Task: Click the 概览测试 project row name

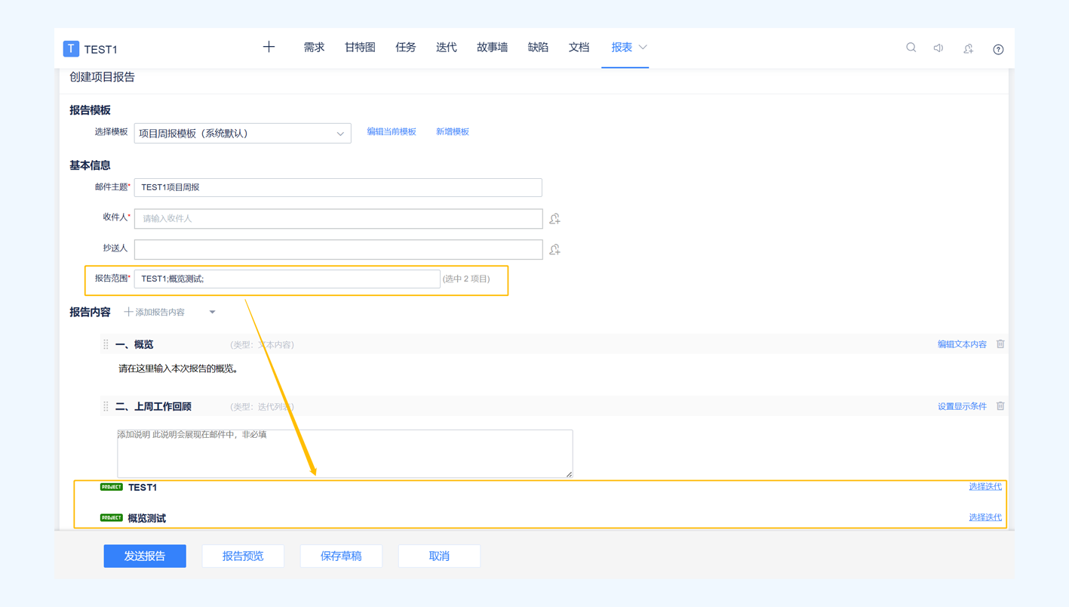Action: 147,519
